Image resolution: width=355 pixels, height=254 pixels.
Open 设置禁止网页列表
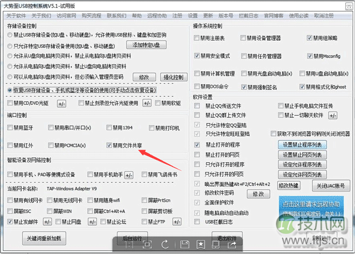302,154
